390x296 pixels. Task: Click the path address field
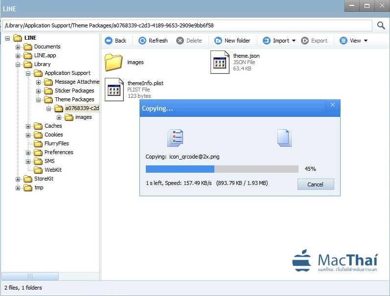click(187, 25)
